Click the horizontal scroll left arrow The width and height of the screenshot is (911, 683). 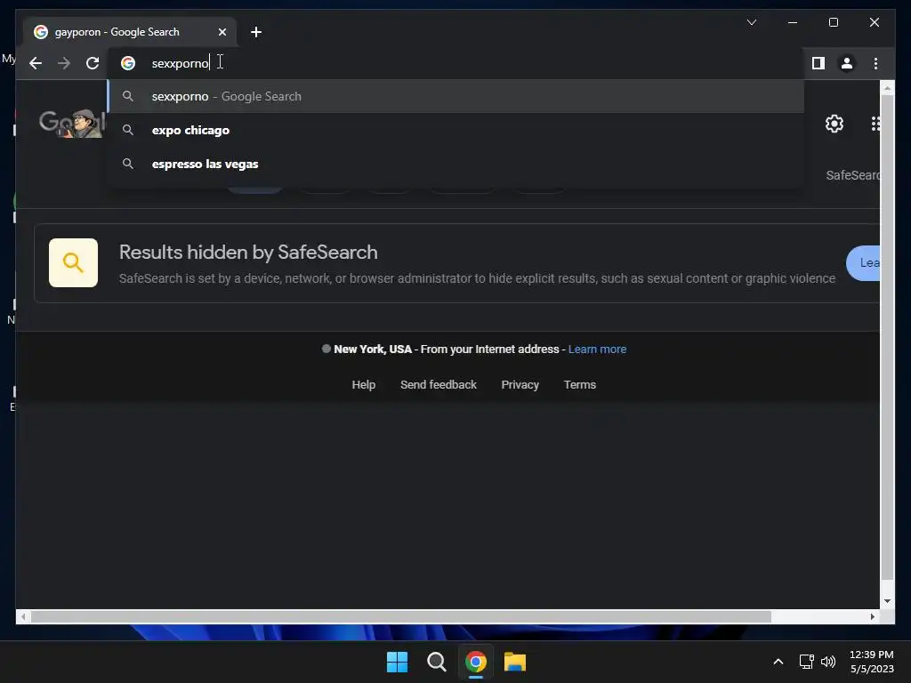(22, 617)
